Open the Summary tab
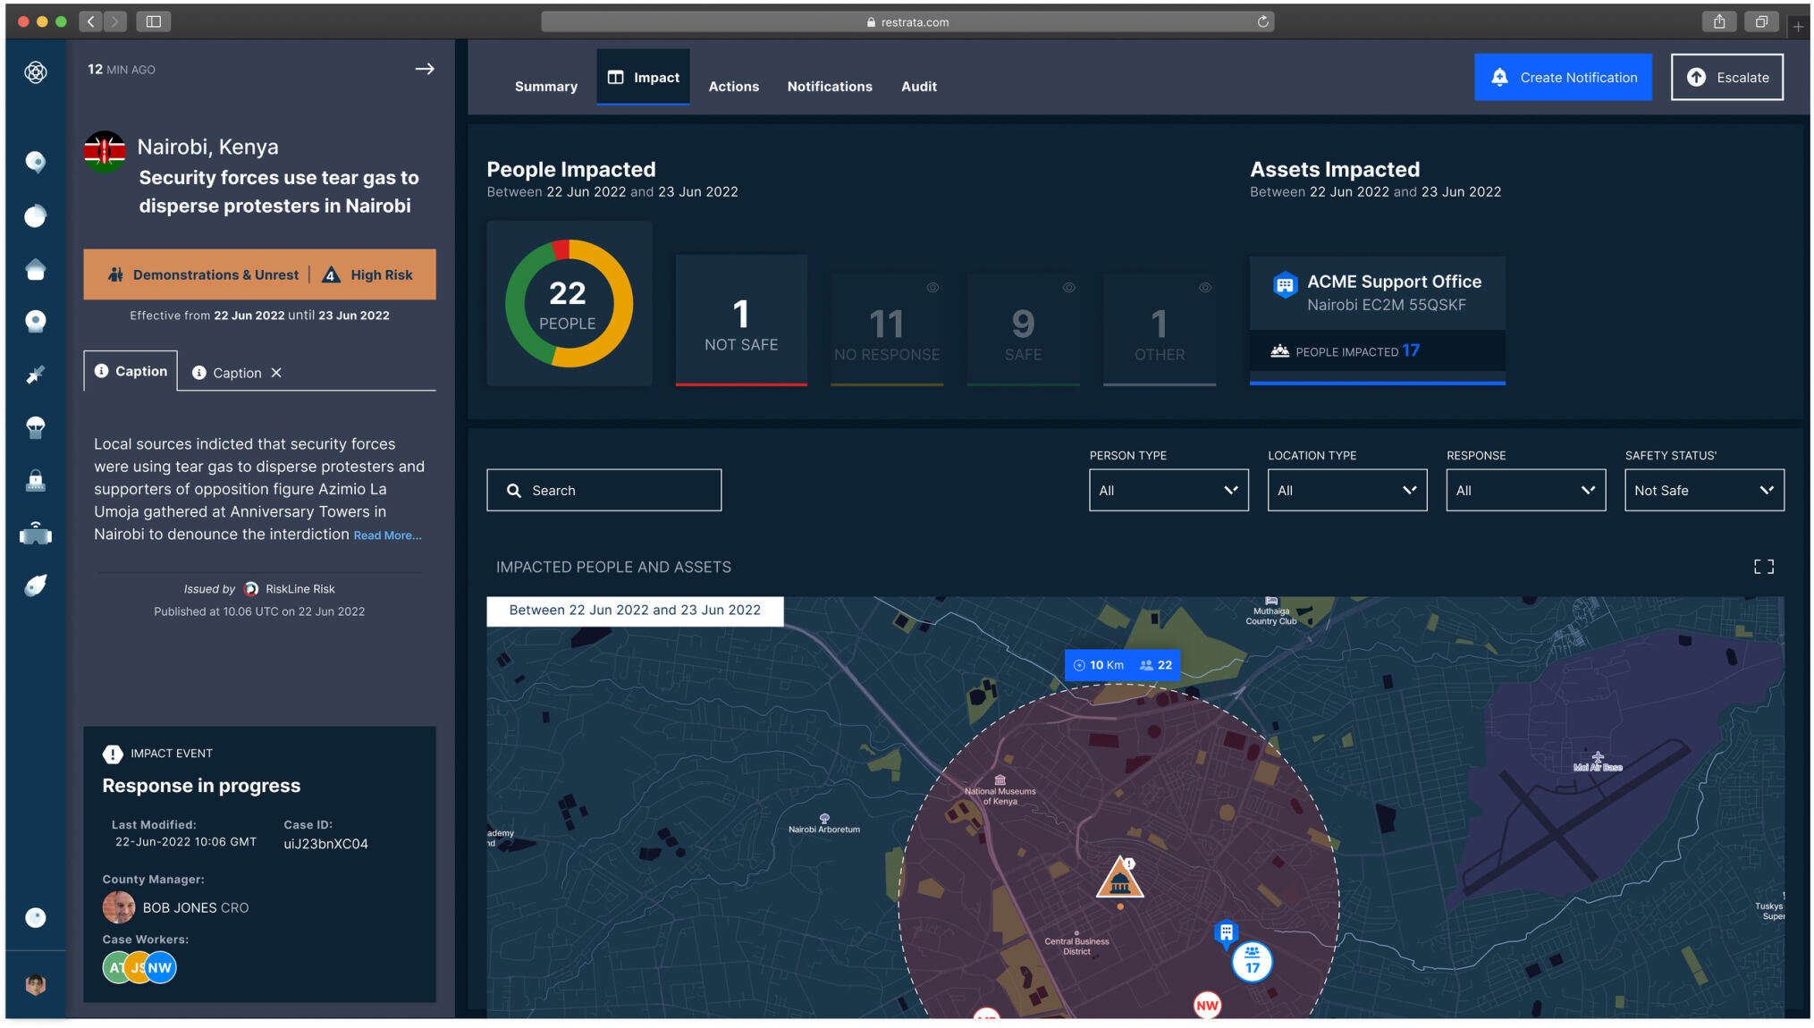The height and width of the screenshot is (1028, 1814). tap(545, 86)
